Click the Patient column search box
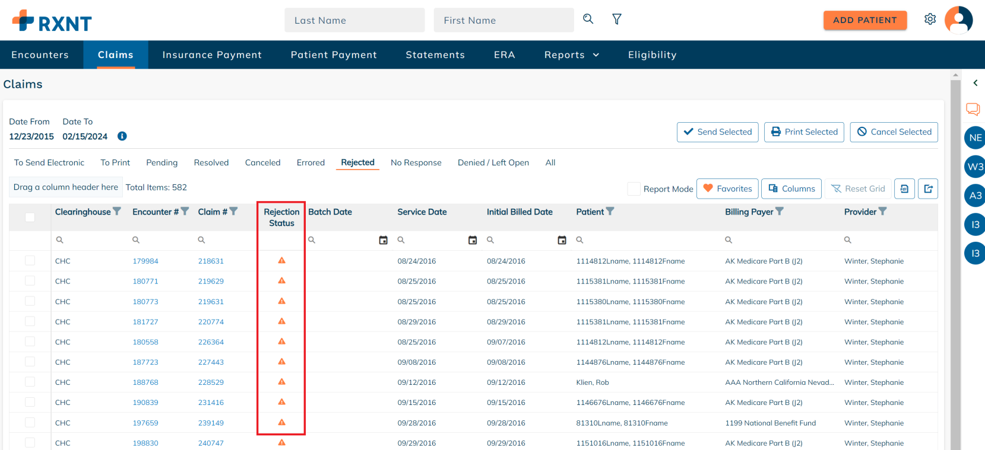The height and width of the screenshot is (450, 985). (647, 240)
